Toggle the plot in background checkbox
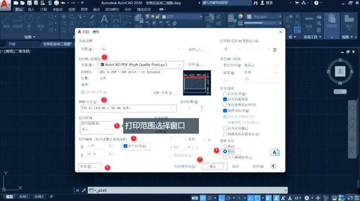The height and width of the screenshot is (201, 360). [225, 94]
